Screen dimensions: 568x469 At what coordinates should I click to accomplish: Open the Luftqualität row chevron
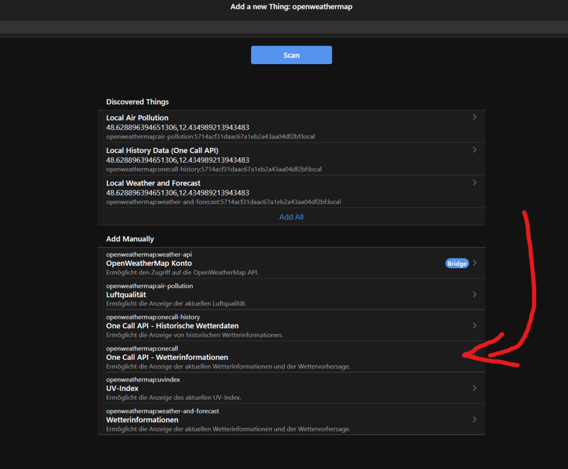475,295
